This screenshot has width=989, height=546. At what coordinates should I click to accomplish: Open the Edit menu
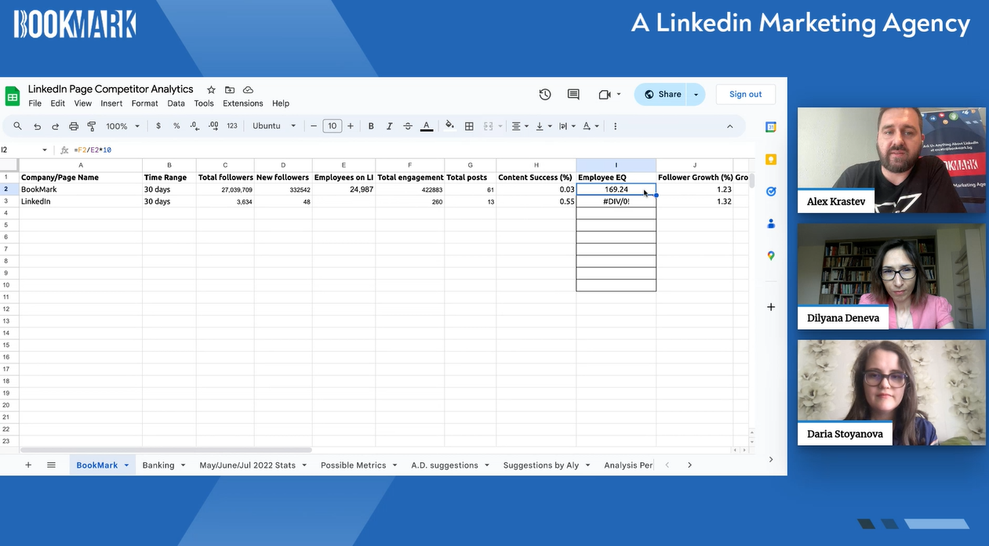[58, 103]
